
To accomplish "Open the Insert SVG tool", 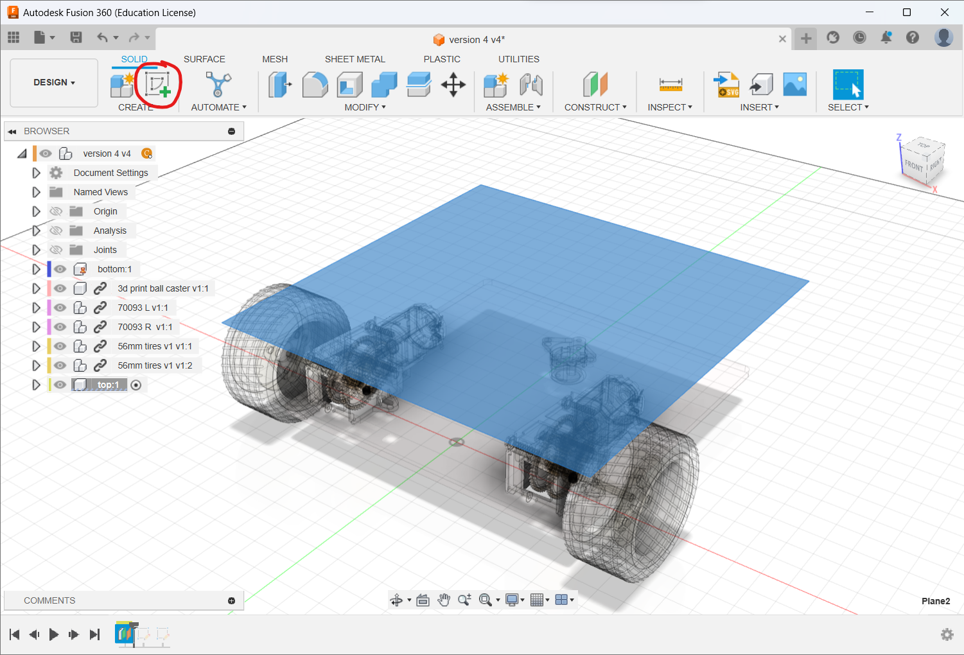I will point(726,84).
